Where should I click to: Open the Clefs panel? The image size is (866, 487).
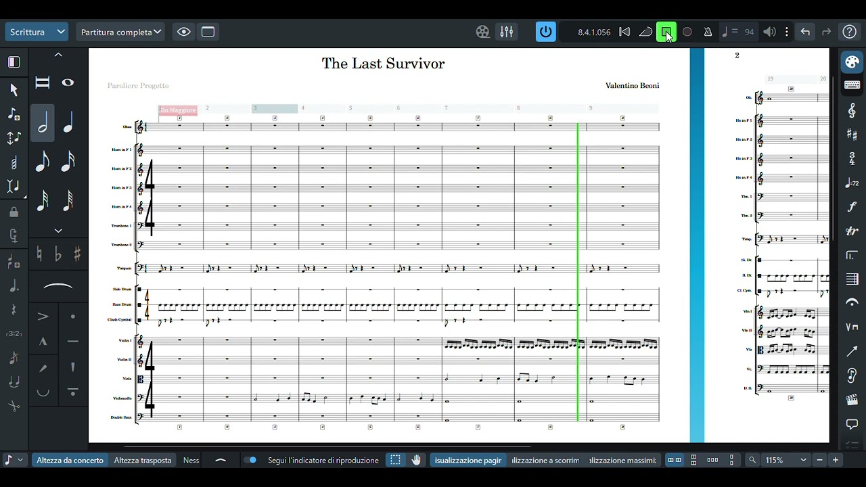point(852,110)
